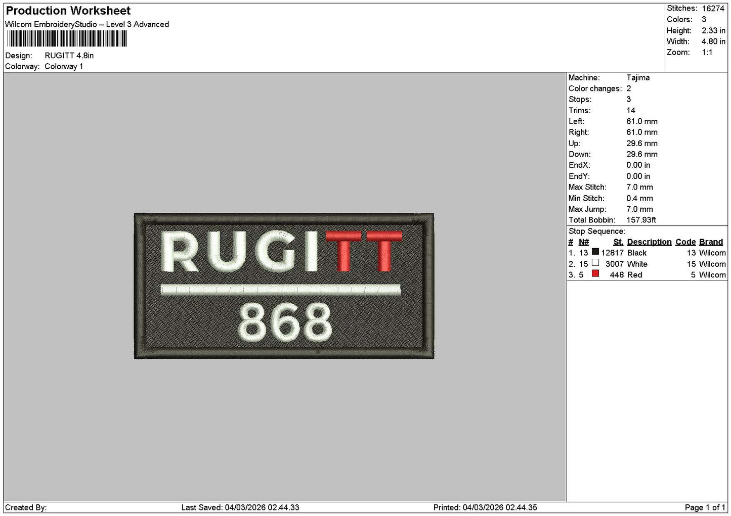The image size is (731, 516).
Task: Click the 'Red' description in row 3
Action: click(635, 275)
